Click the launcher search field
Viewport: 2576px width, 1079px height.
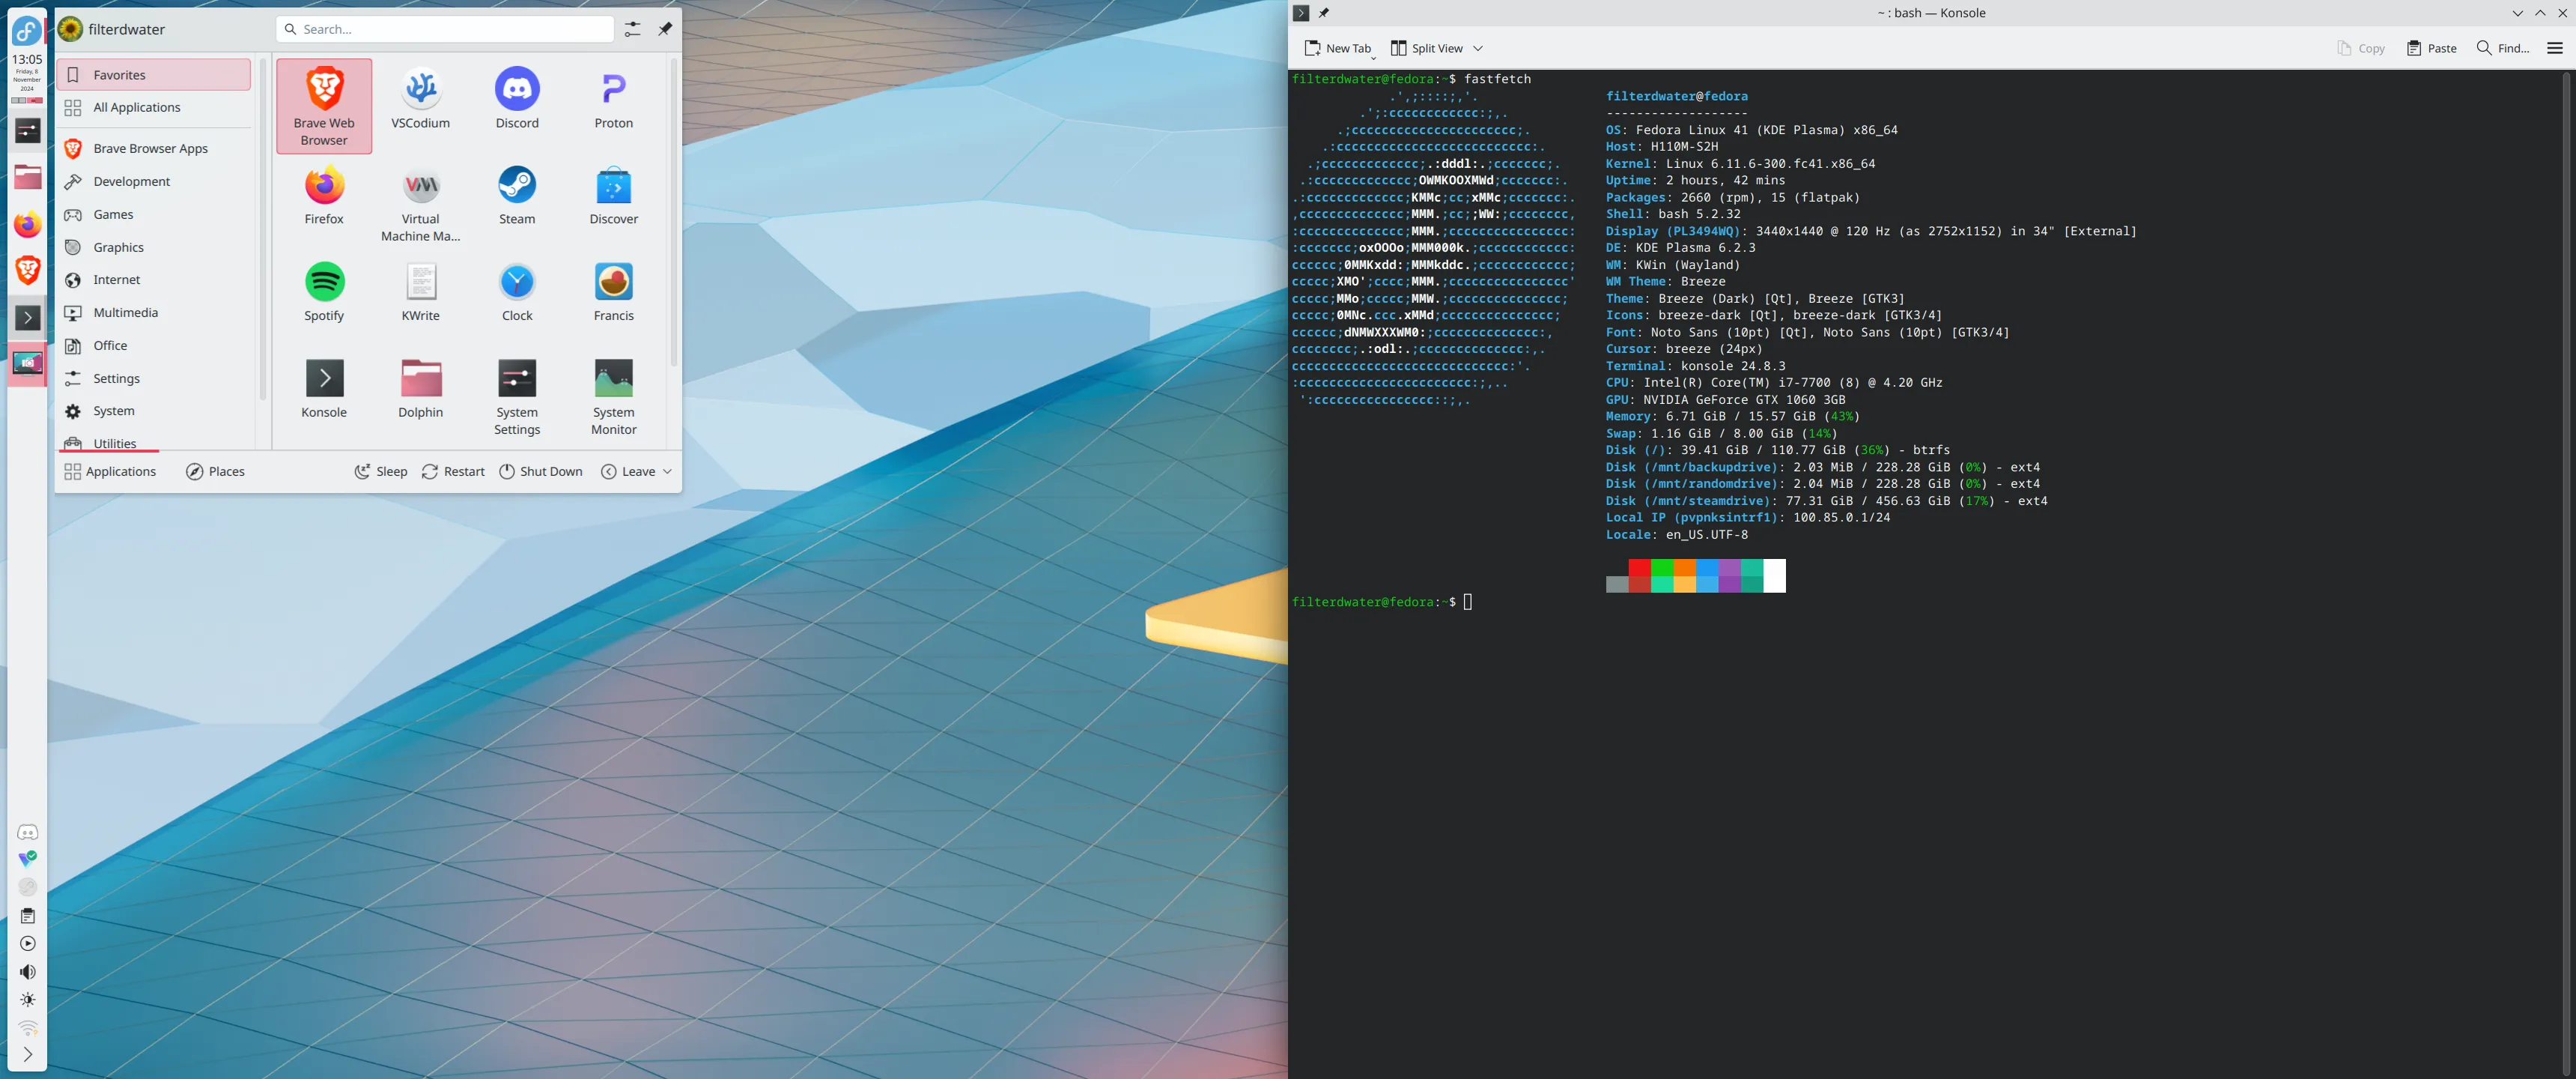tap(444, 28)
